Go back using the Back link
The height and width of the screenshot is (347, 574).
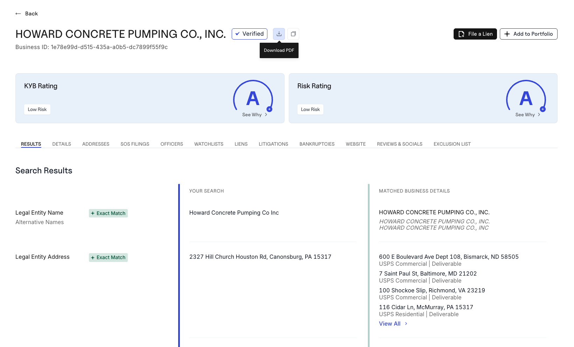[x=31, y=14]
